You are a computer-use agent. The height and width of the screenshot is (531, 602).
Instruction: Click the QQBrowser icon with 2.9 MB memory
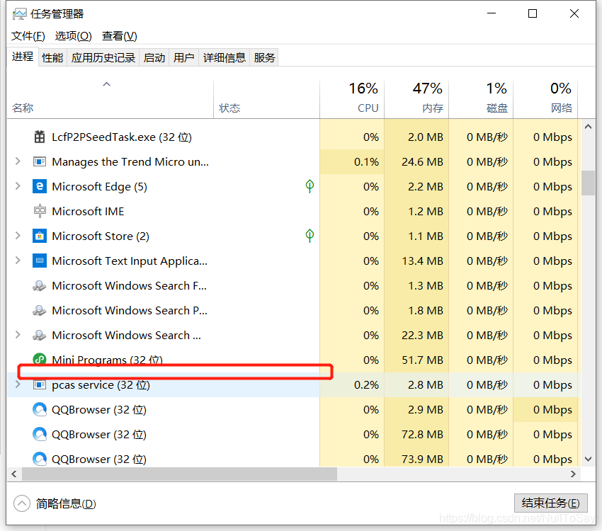point(40,409)
